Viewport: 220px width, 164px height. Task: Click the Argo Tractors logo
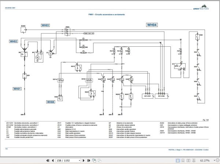point(201,7)
